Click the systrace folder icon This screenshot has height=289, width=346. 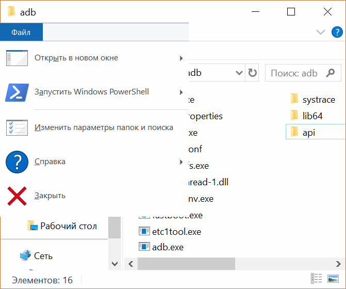[294, 99]
